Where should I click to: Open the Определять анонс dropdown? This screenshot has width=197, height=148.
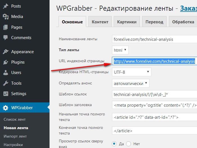[131, 83]
